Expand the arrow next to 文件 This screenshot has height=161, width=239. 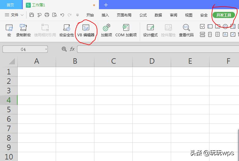click(22, 15)
